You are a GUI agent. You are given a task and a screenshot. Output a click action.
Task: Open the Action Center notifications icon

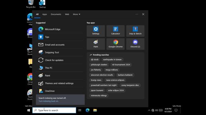(176, 110)
